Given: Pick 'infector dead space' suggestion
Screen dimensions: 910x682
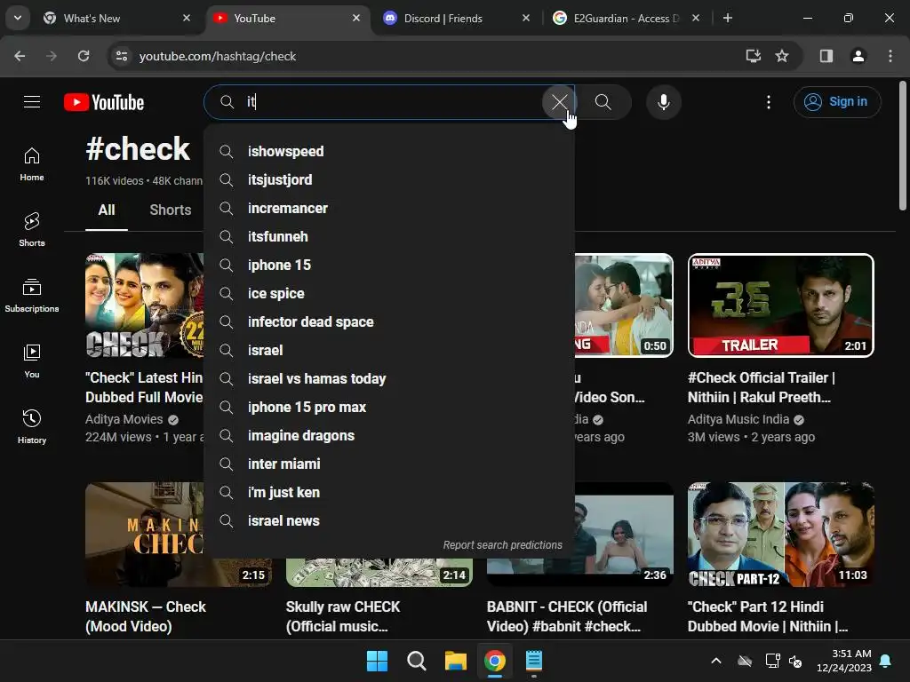Looking at the screenshot, I should tap(389, 321).
